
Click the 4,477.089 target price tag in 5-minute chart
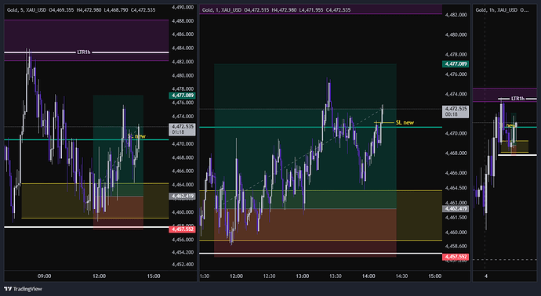(183, 96)
